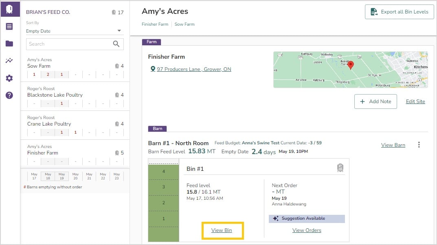This screenshot has height=245, width=437.
Task: Open the 97 Producers Lane address link
Action: (x=193, y=69)
